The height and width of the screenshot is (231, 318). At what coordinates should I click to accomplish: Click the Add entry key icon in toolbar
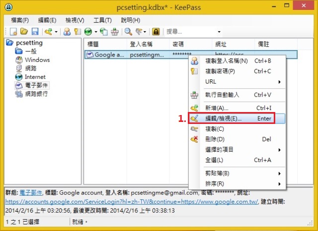49,32
